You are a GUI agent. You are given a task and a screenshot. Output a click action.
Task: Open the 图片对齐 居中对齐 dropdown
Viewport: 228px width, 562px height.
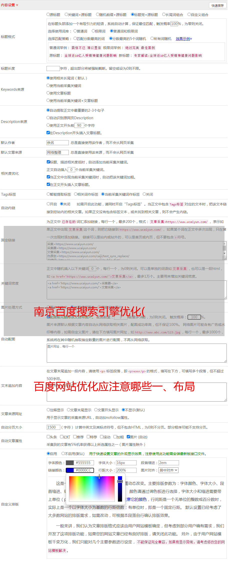pos(168,470)
